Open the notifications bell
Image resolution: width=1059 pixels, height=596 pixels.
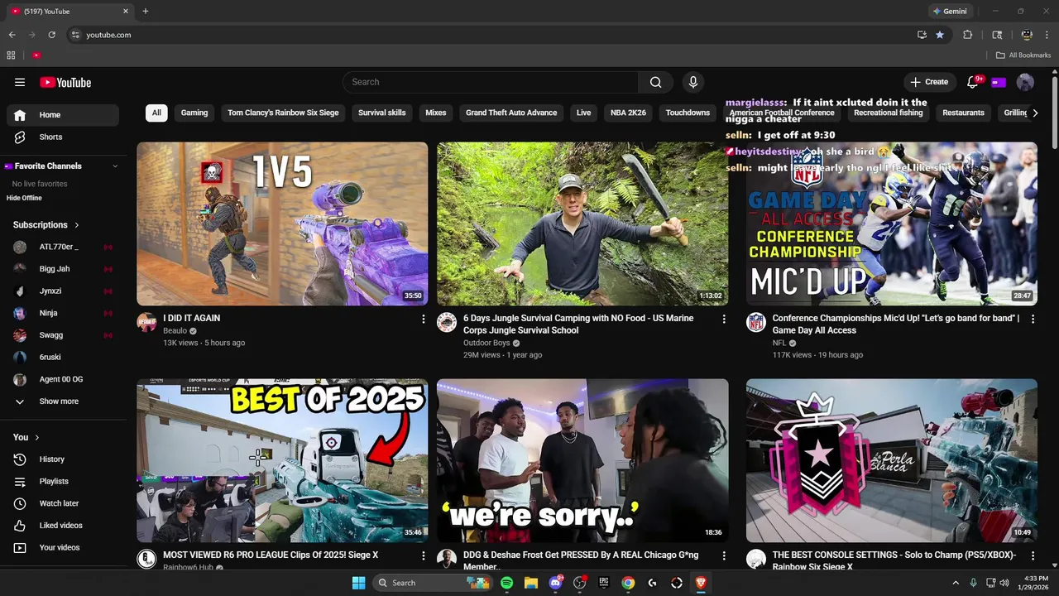pyautogui.click(x=973, y=82)
